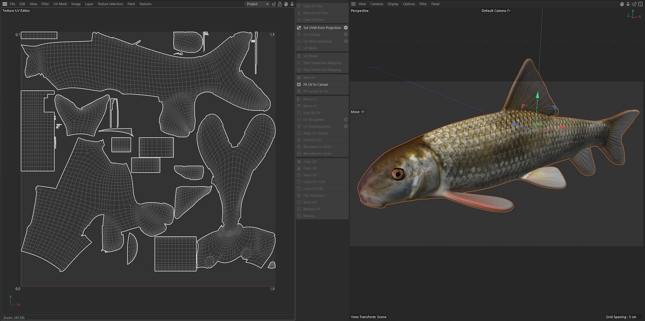This screenshot has height=321, width=645.
Task: Open the Filter menu in the Perspective viewport
Action: tap(423, 4)
